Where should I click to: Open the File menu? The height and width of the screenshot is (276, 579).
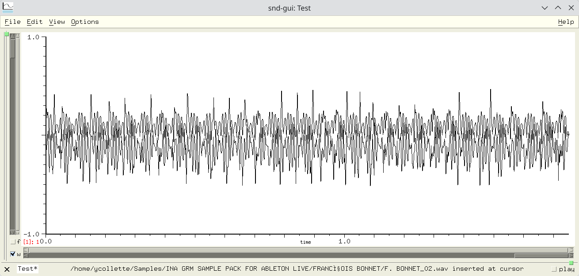coord(12,22)
